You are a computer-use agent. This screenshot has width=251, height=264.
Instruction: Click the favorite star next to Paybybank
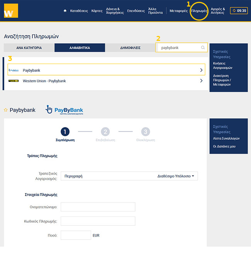coord(5,110)
